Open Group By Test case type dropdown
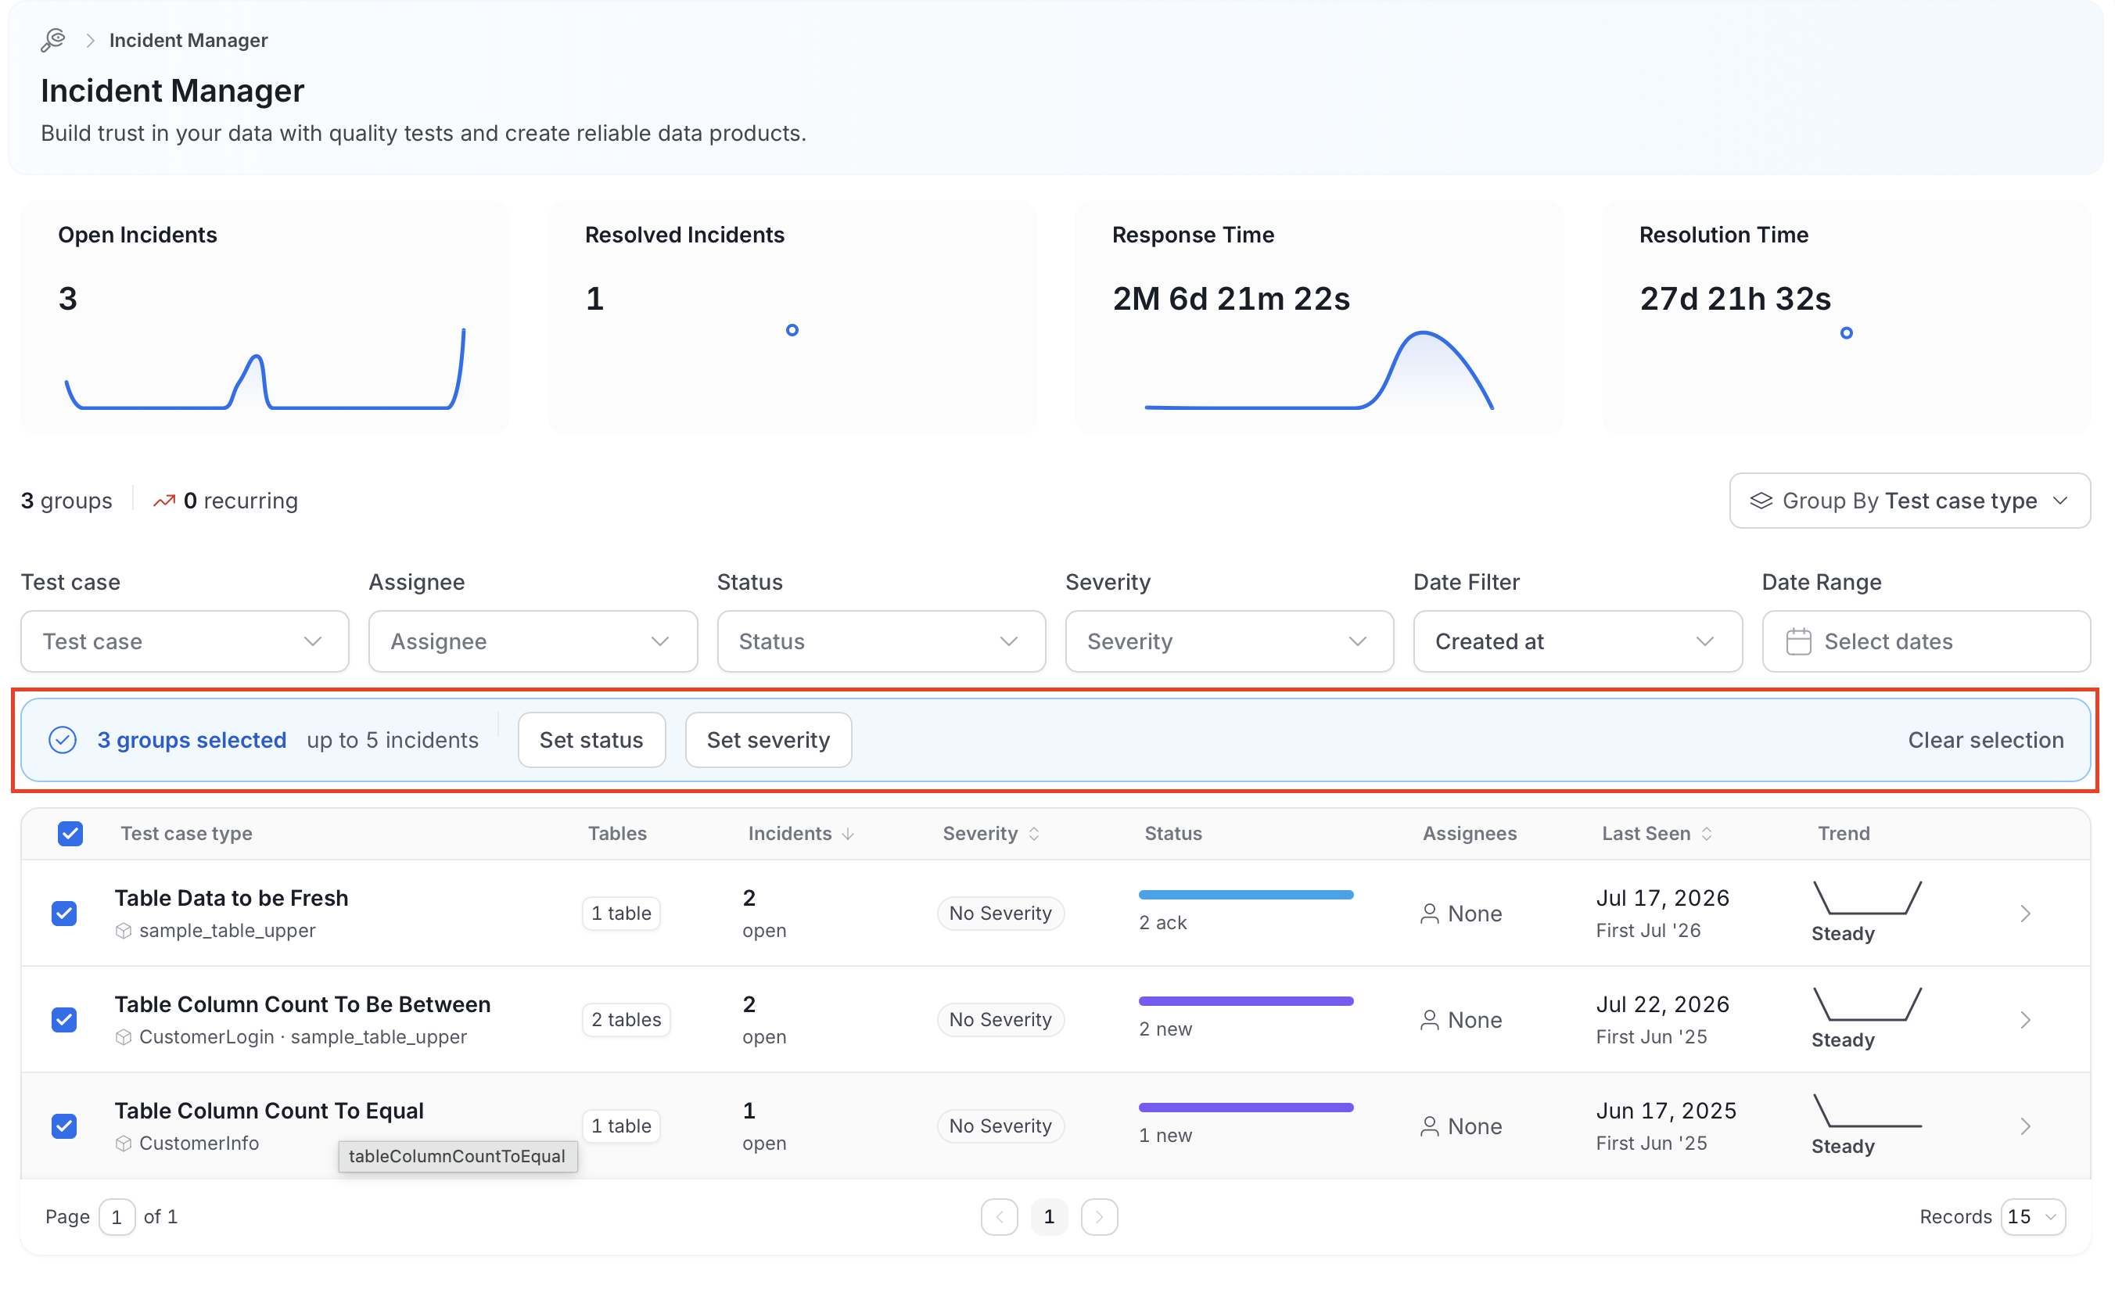 click(x=1909, y=501)
